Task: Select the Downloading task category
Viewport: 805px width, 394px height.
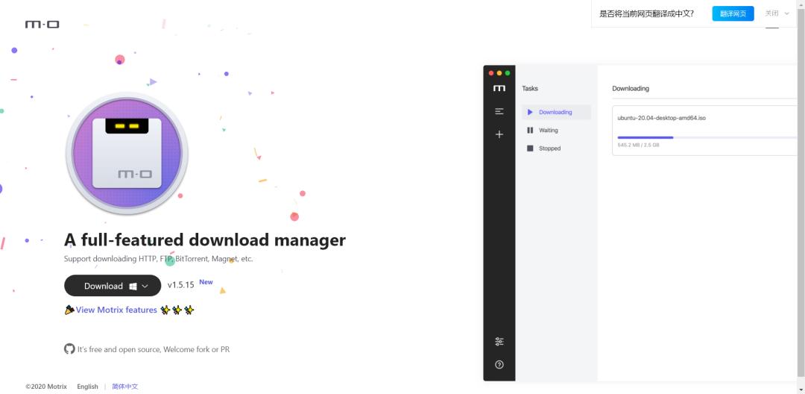Action: (x=557, y=112)
